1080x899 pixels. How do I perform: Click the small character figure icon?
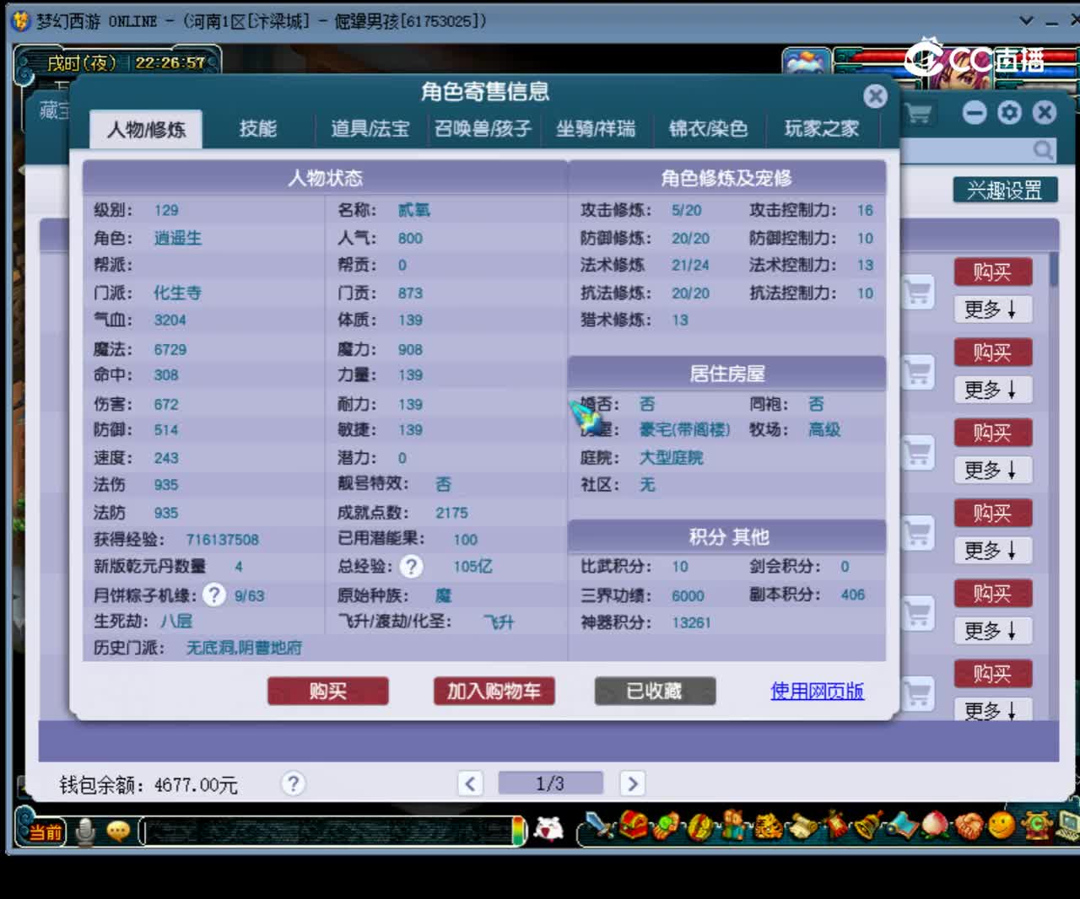(x=732, y=826)
